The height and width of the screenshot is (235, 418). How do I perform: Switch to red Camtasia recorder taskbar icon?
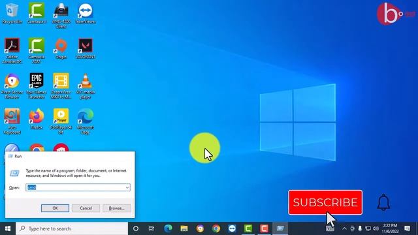pyautogui.click(x=264, y=228)
